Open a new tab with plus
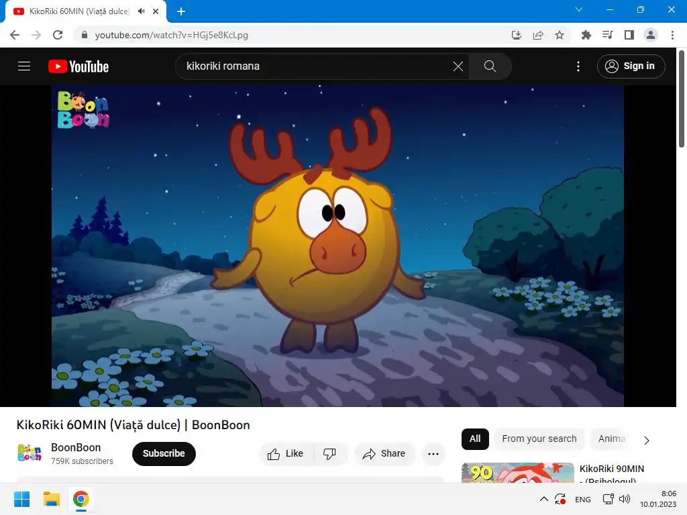This screenshot has height=515, width=687. [181, 11]
